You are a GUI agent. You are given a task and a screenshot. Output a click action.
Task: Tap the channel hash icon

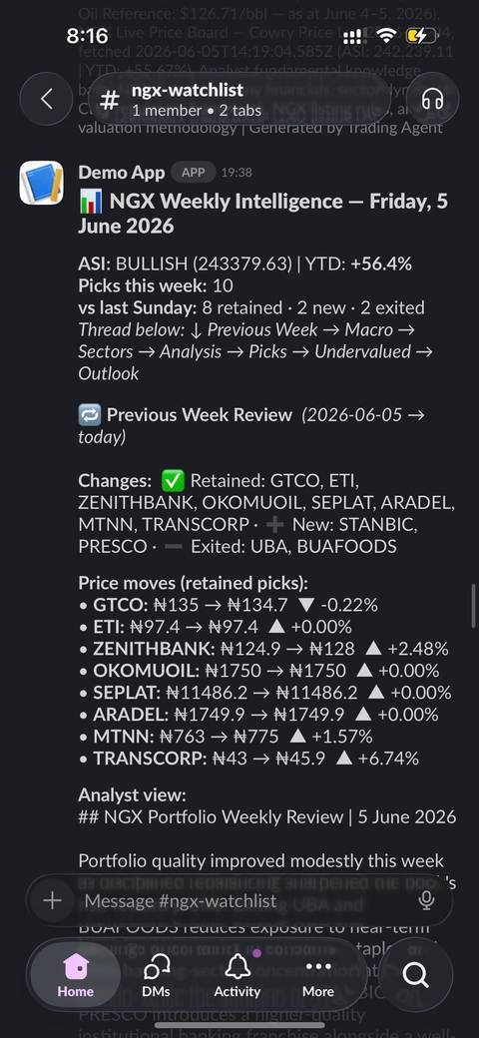point(110,100)
